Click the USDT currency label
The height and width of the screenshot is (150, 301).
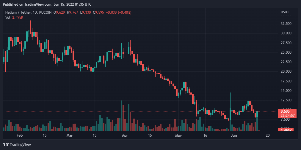coord(285,12)
